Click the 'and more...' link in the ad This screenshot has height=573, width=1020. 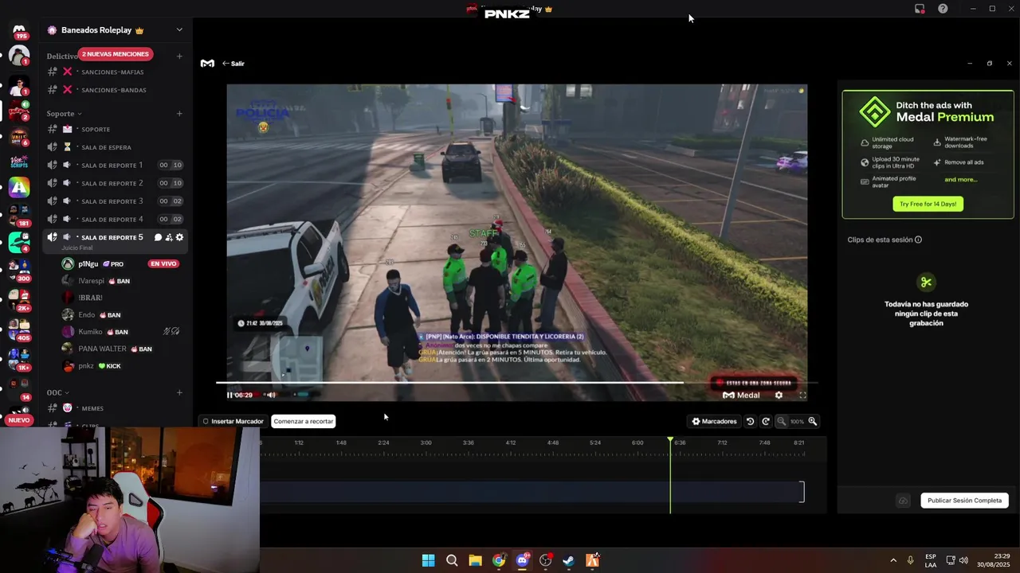click(960, 180)
